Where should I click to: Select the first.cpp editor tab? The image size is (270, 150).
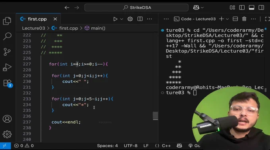pyautogui.click(x=39, y=19)
